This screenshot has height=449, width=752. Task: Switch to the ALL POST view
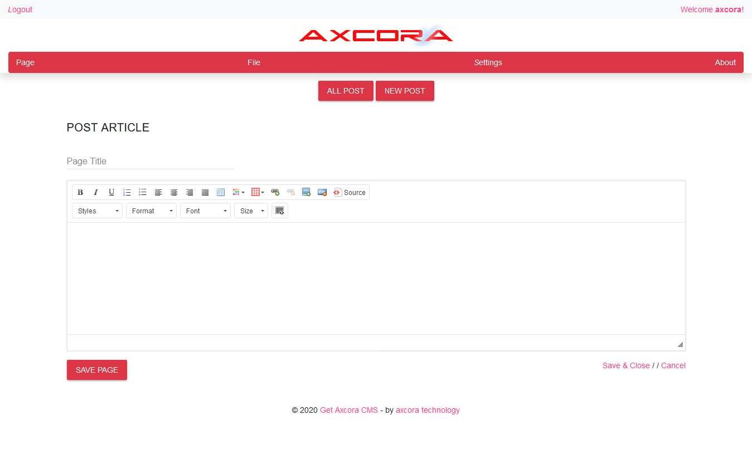[x=346, y=90]
